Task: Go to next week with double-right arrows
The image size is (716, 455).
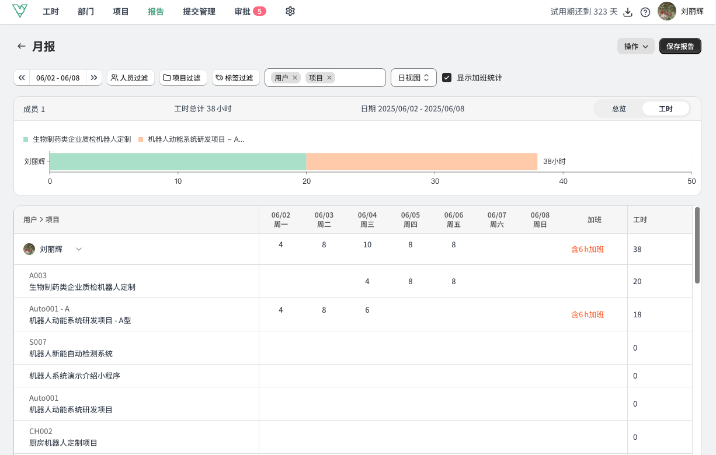Action: (94, 78)
